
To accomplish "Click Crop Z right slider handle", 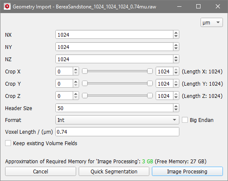I will (150, 96).
